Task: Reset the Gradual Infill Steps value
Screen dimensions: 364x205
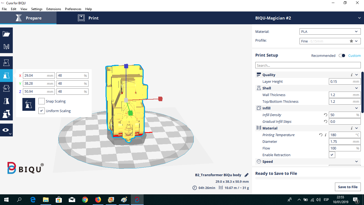Action: click(x=325, y=121)
